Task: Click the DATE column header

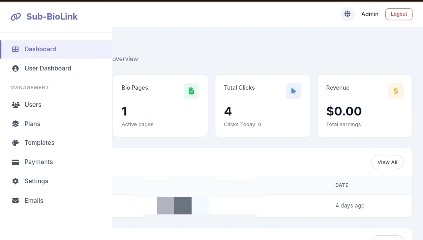Action: 342,185
